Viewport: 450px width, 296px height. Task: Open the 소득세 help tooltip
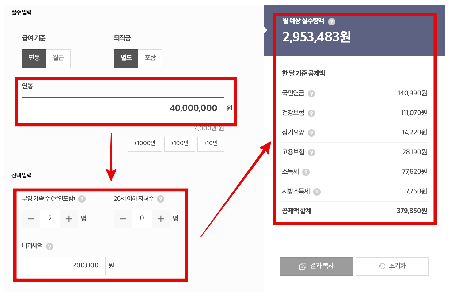coord(306,172)
